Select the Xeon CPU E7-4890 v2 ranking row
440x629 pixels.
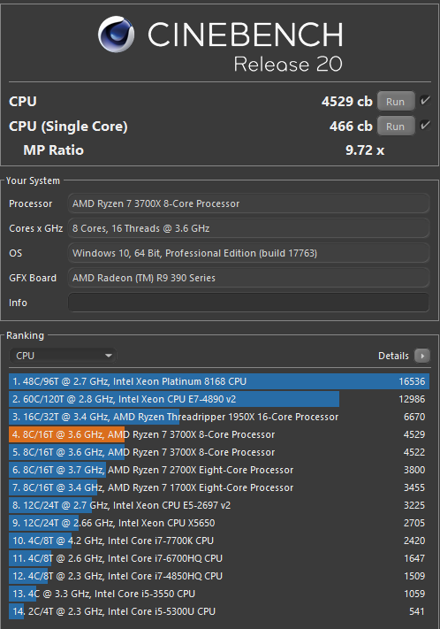219,399
